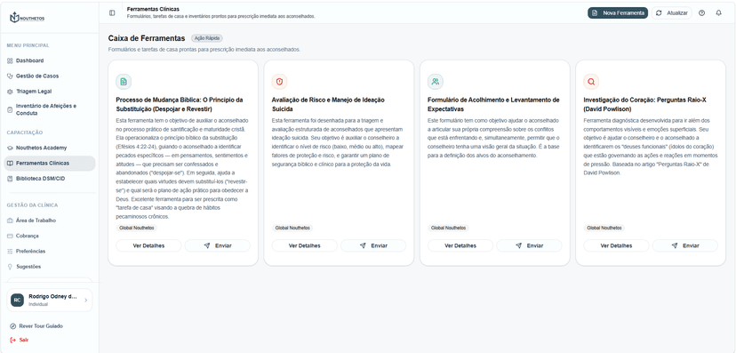Click the Atualizar button

[x=672, y=13]
